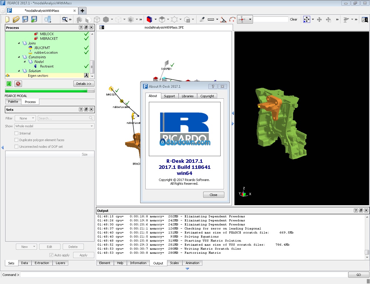Undock the Sets panel using float icon
Viewport: 370px width, 284px height.
(86, 109)
